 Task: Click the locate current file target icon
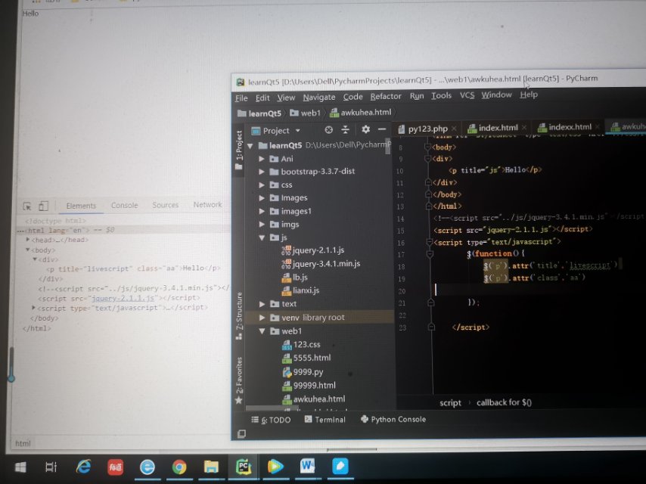[x=328, y=130]
